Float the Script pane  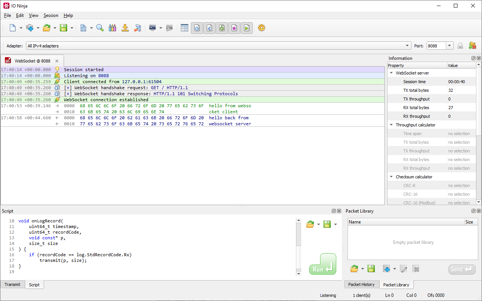pos(334,211)
